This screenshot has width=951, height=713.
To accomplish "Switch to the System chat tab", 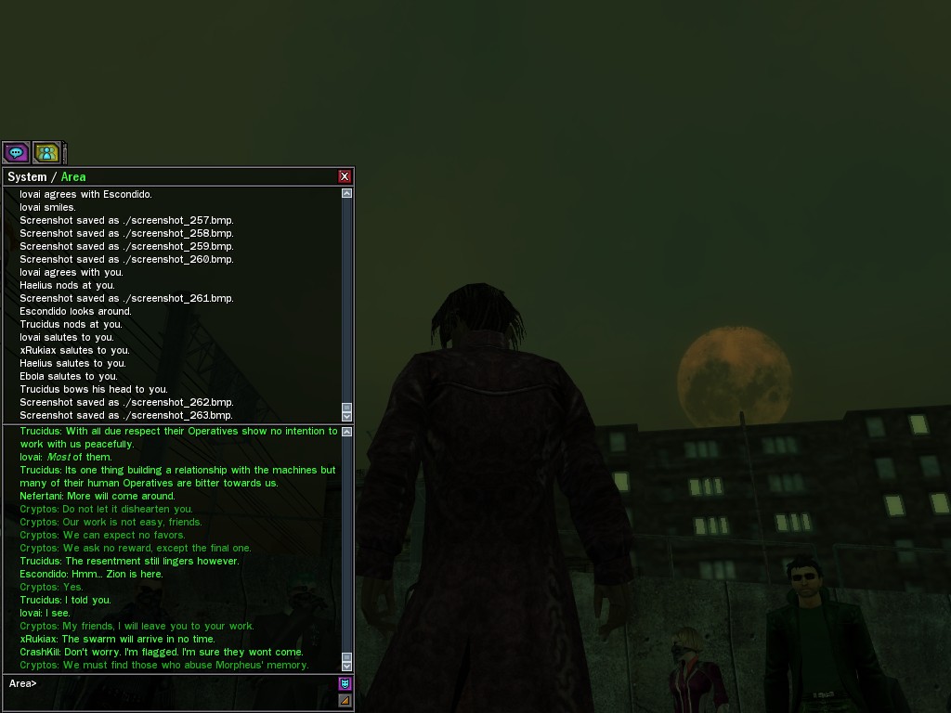I will click(x=27, y=176).
